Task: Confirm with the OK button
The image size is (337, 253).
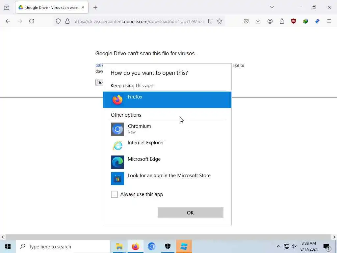Action: (x=191, y=212)
